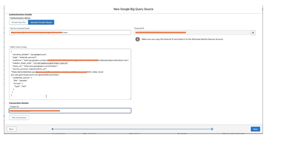Click the "file": "sample" line
Viewport: 283px width, 148px height.
click(20, 81)
